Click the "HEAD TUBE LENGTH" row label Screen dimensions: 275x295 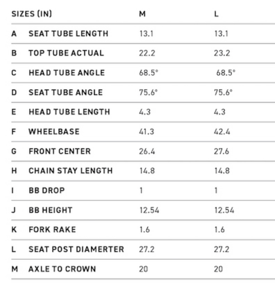coord(69,112)
